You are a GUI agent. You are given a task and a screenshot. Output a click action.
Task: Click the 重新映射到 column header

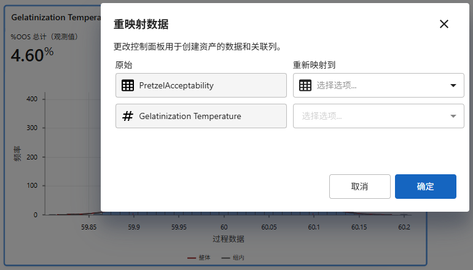click(314, 64)
